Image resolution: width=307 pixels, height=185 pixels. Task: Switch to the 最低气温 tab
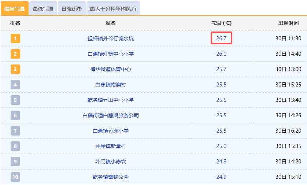pos(43,9)
